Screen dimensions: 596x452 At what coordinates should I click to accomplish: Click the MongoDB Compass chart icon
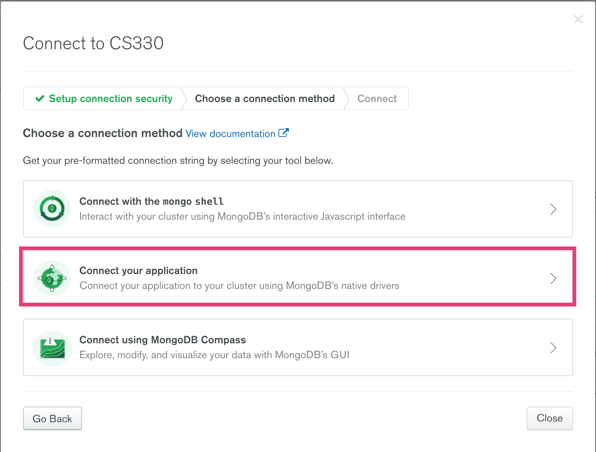click(52, 348)
